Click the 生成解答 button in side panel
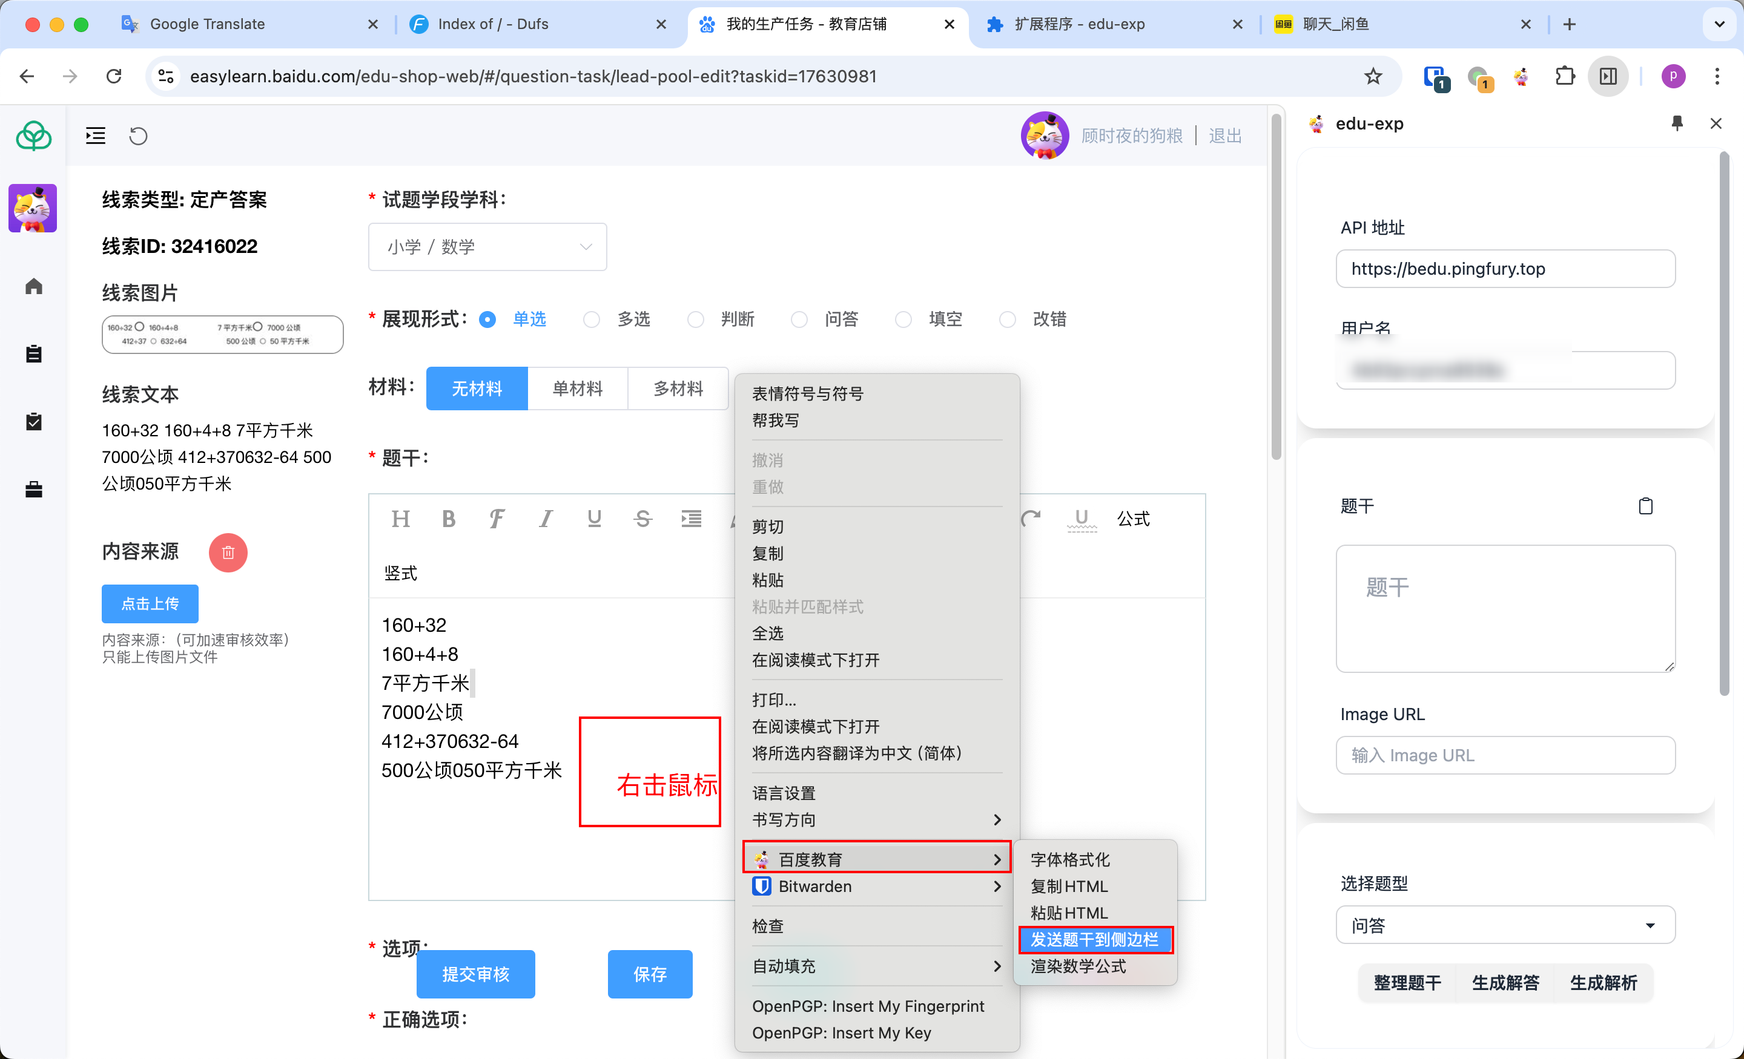The image size is (1744, 1059). coord(1505,983)
